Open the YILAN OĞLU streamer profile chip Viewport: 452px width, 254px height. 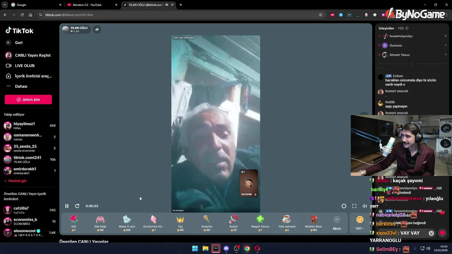click(x=76, y=30)
